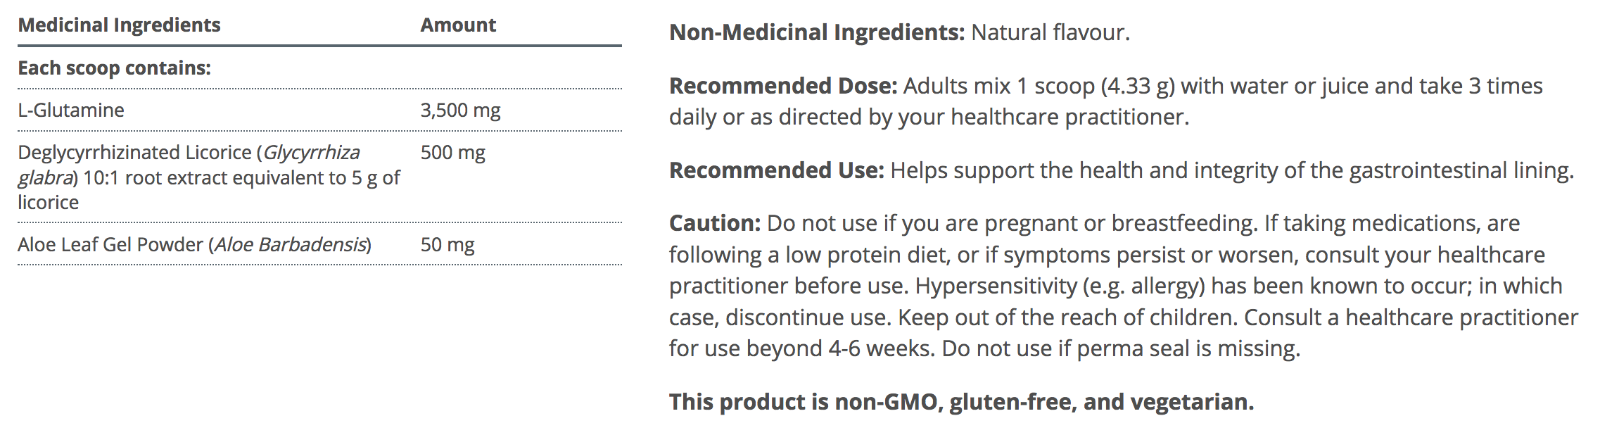Click the "Recommended Use:" bold label
1600x435 pixels.
(777, 170)
